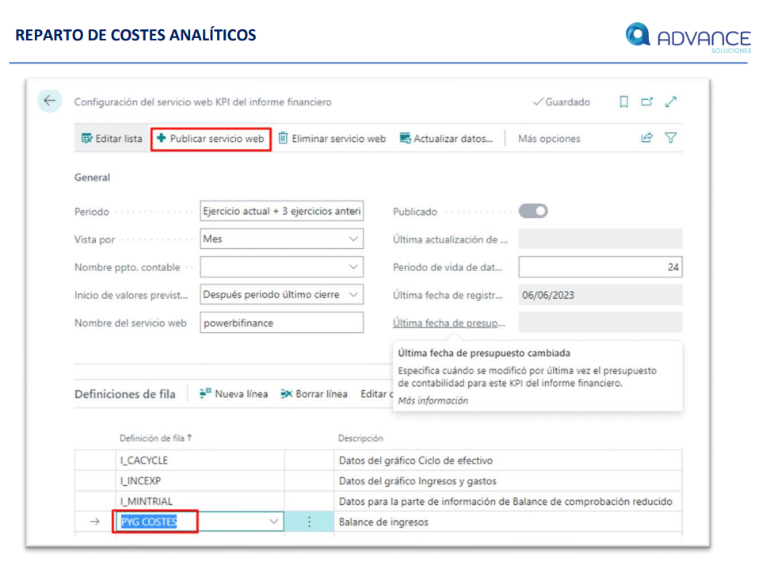Click the share icon in the action bar
Screen dimensions: 770x566
(646, 138)
